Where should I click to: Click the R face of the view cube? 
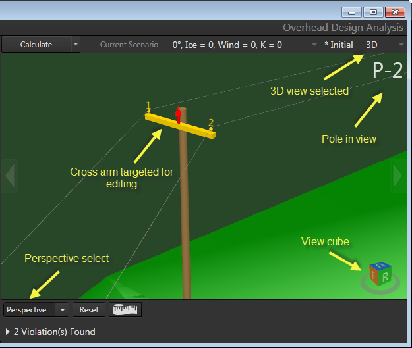click(x=385, y=277)
